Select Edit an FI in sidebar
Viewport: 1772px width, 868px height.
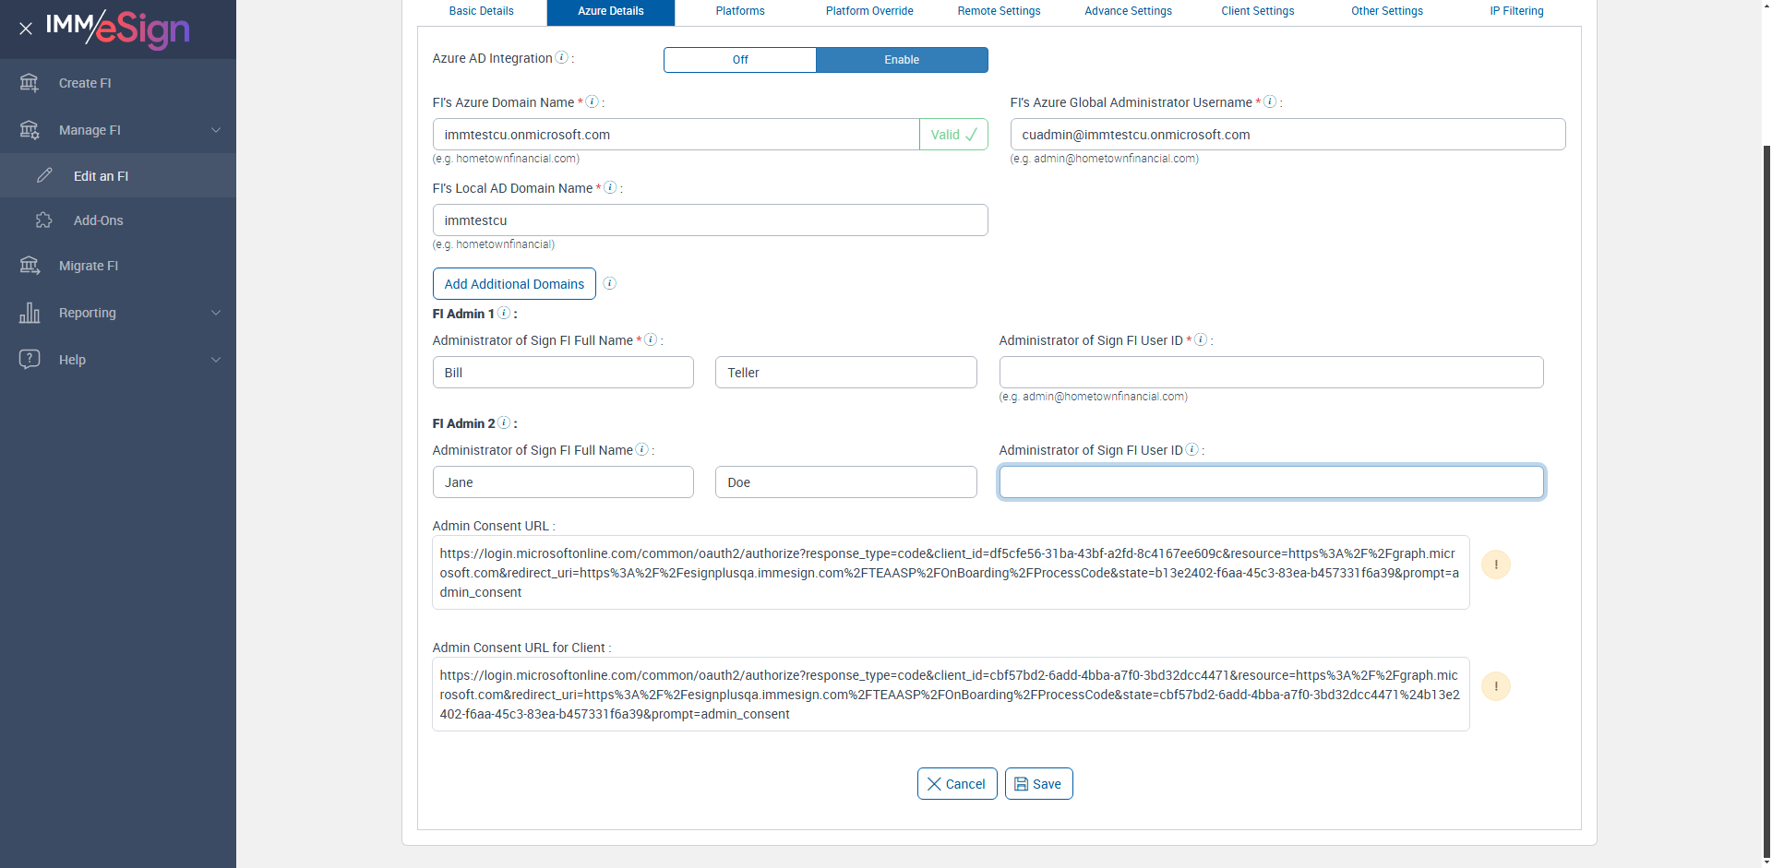pos(118,175)
